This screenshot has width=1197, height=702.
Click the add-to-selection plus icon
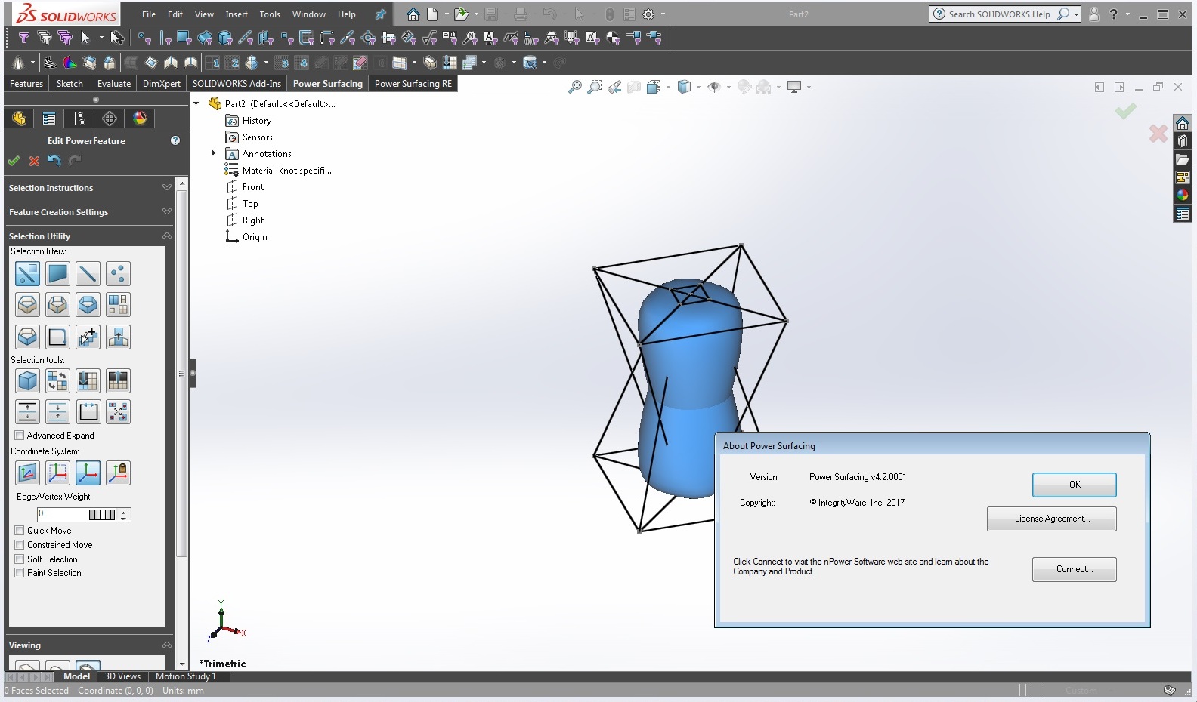click(88, 337)
